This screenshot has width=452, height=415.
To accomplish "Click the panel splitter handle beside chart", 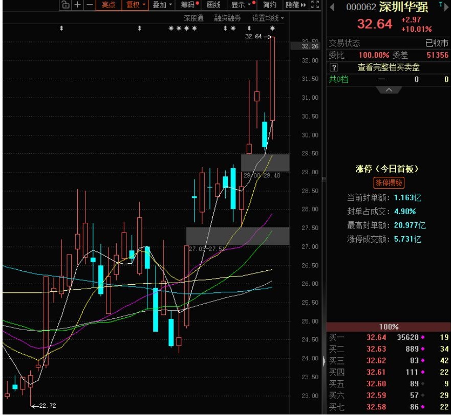I will [x=324, y=179].
